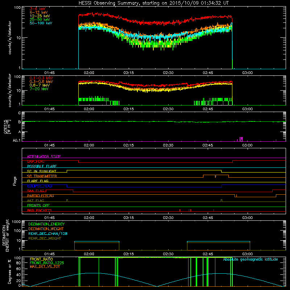
Task: Click the 02:15 tick label under top plot
Action: 129,73
